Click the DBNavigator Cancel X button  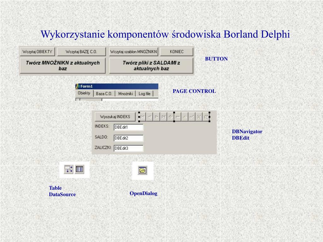click(x=199, y=117)
